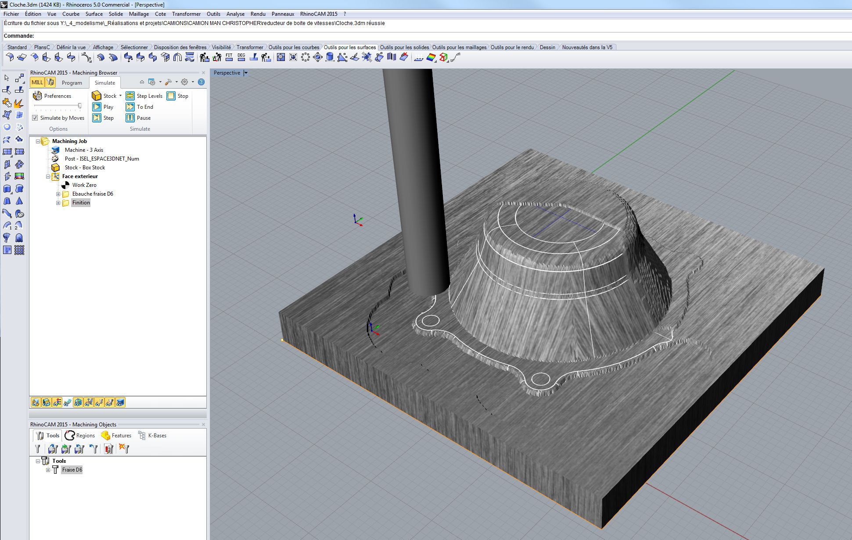Expand the Finition folder node

point(58,203)
